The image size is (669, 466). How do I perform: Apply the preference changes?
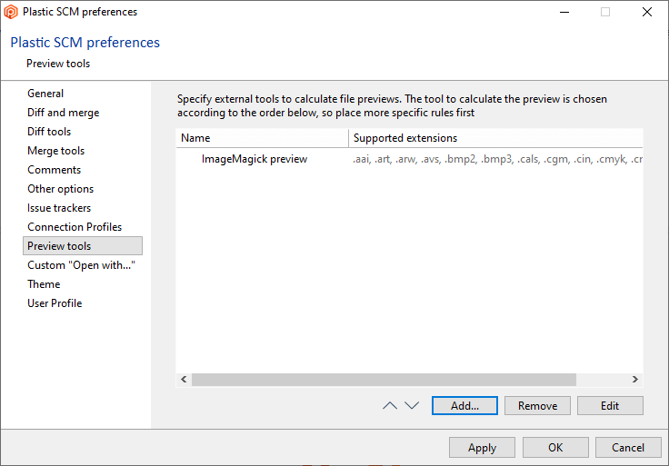point(482,447)
